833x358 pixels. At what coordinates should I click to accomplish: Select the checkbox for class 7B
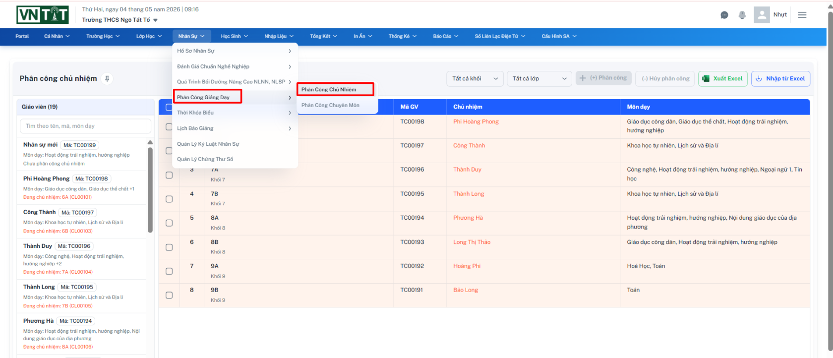169,199
